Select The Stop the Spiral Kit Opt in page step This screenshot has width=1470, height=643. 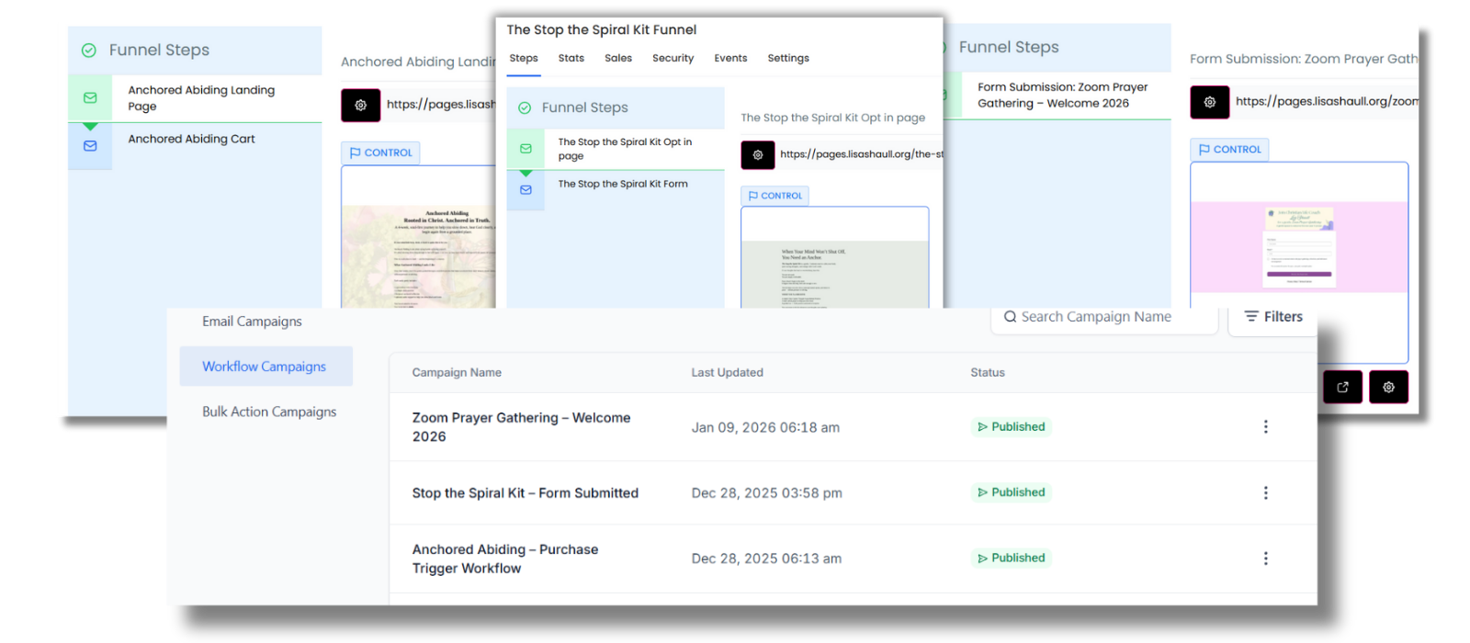tap(616, 149)
